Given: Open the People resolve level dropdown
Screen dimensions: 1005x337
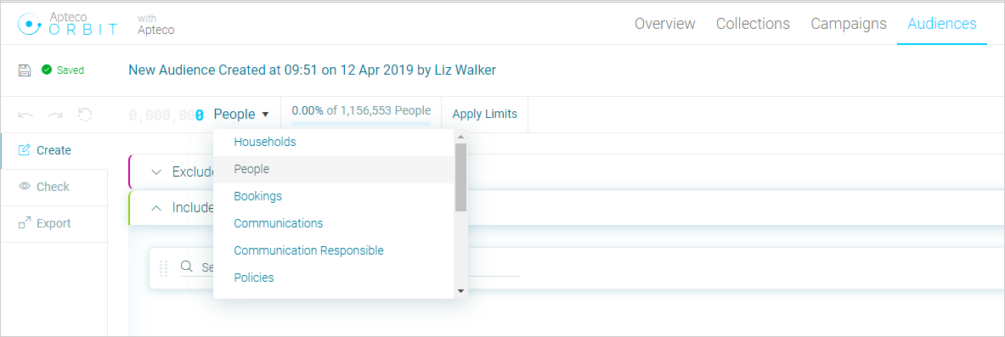Looking at the screenshot, I should coord(241,114).
